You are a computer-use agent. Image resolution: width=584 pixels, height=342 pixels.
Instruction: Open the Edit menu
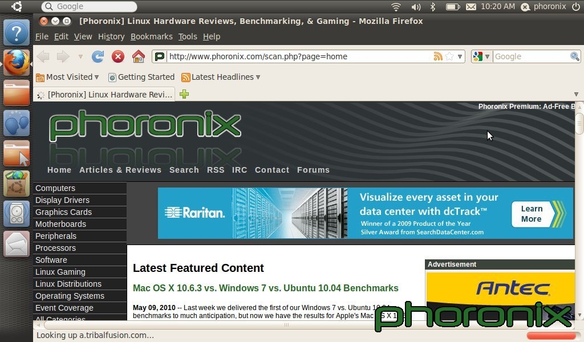pyautogui.click(x=61, y=36)
